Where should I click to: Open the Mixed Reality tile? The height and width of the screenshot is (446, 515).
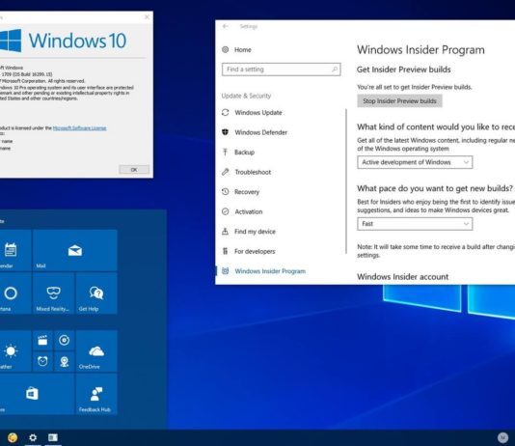tap(53, 293)
